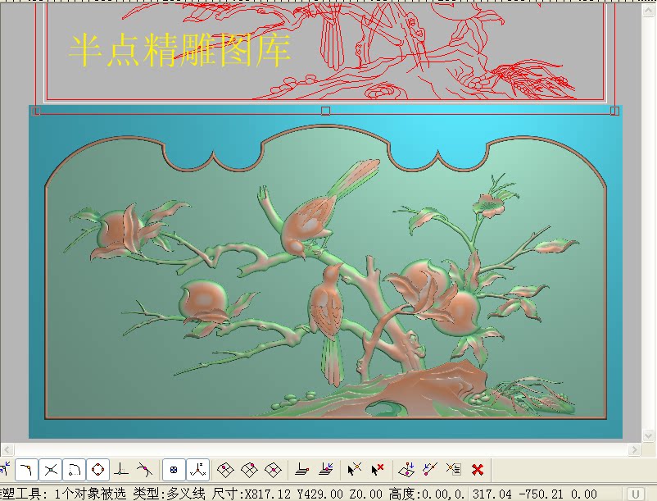Click cursor pick snap-point icon

point(354,469)
